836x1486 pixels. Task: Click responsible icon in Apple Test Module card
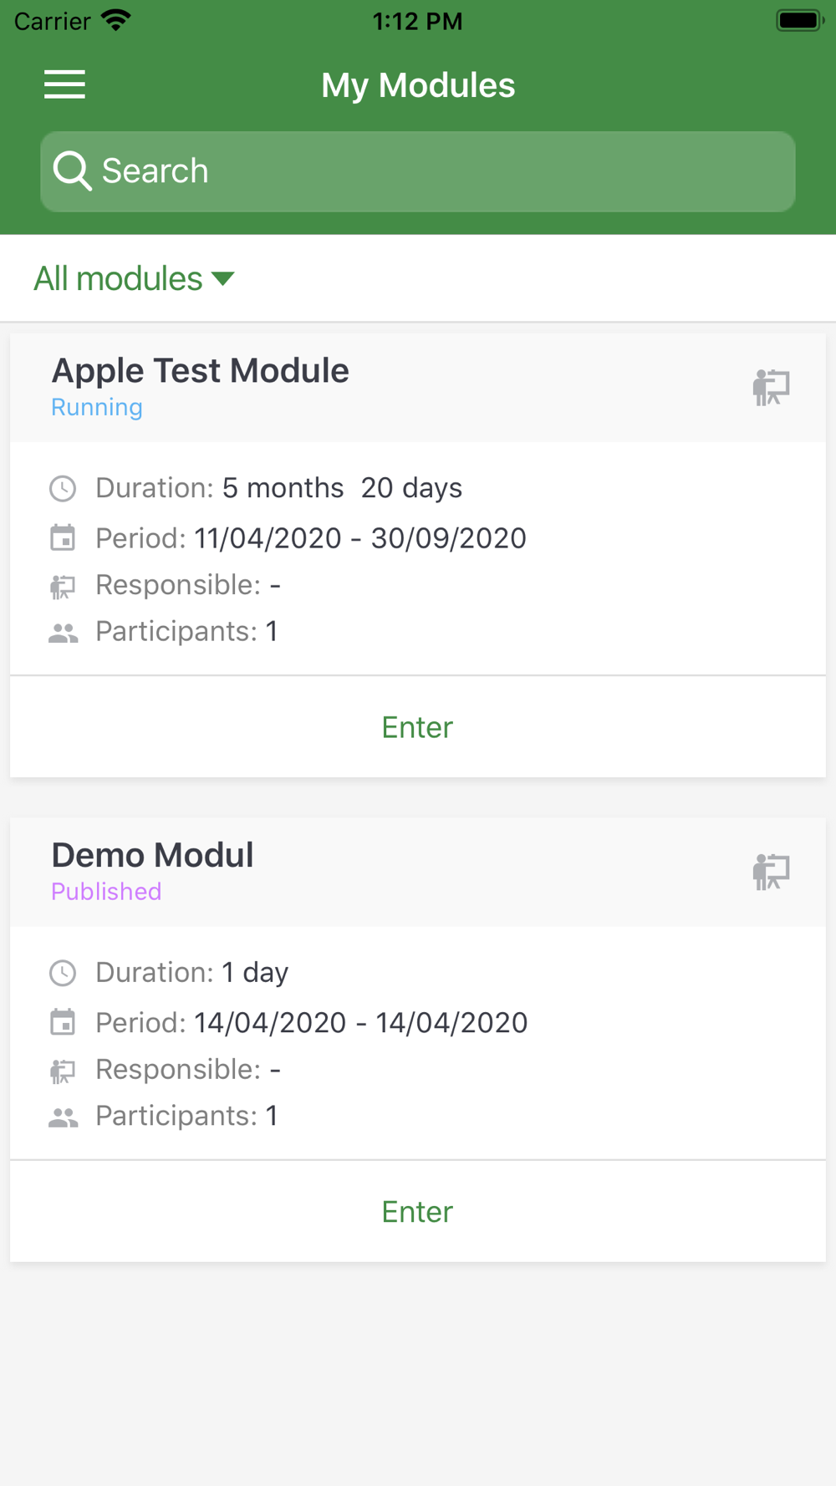(63, 587)
